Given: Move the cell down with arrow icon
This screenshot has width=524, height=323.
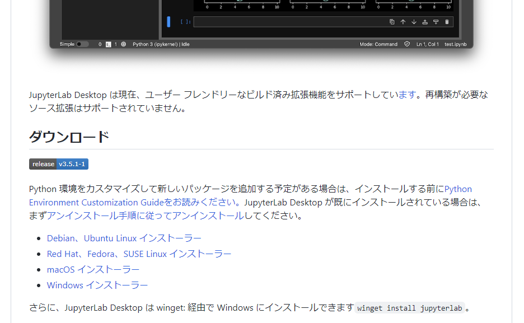Looking at the screenshot, I should [x=414, y=22].
